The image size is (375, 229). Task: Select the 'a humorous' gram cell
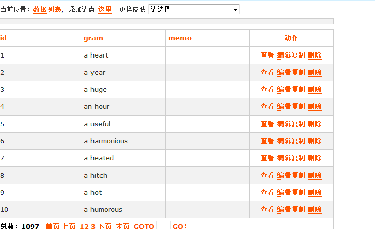[x=123, y=210]
